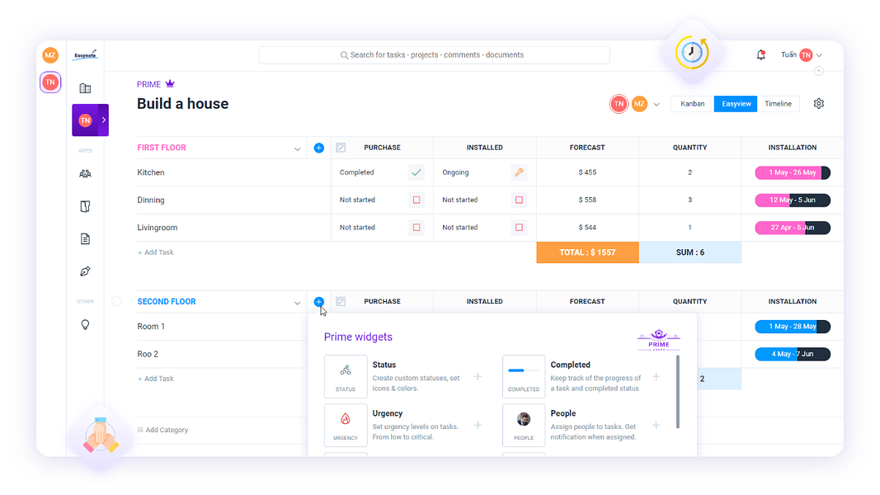The image size is (880, 495).
Task: Add the Completed widget with plus
Action: pyautogui.click(x=656, y=376)
